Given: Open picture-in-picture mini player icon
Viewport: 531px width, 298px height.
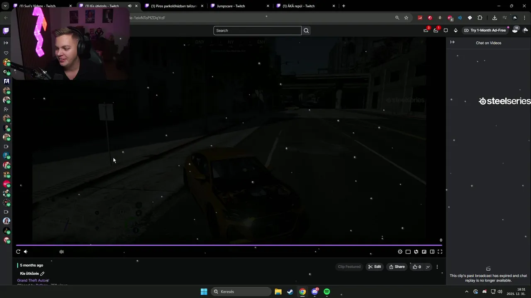Looking at the screenshot, I should click(424, 252).
